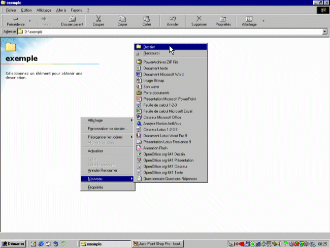Image resolution: width=330 pixels, height=248 pixels.
Task: Select Dossier in the Nouveau submenu
Action: pyautogui.click(x=171, y=47)
